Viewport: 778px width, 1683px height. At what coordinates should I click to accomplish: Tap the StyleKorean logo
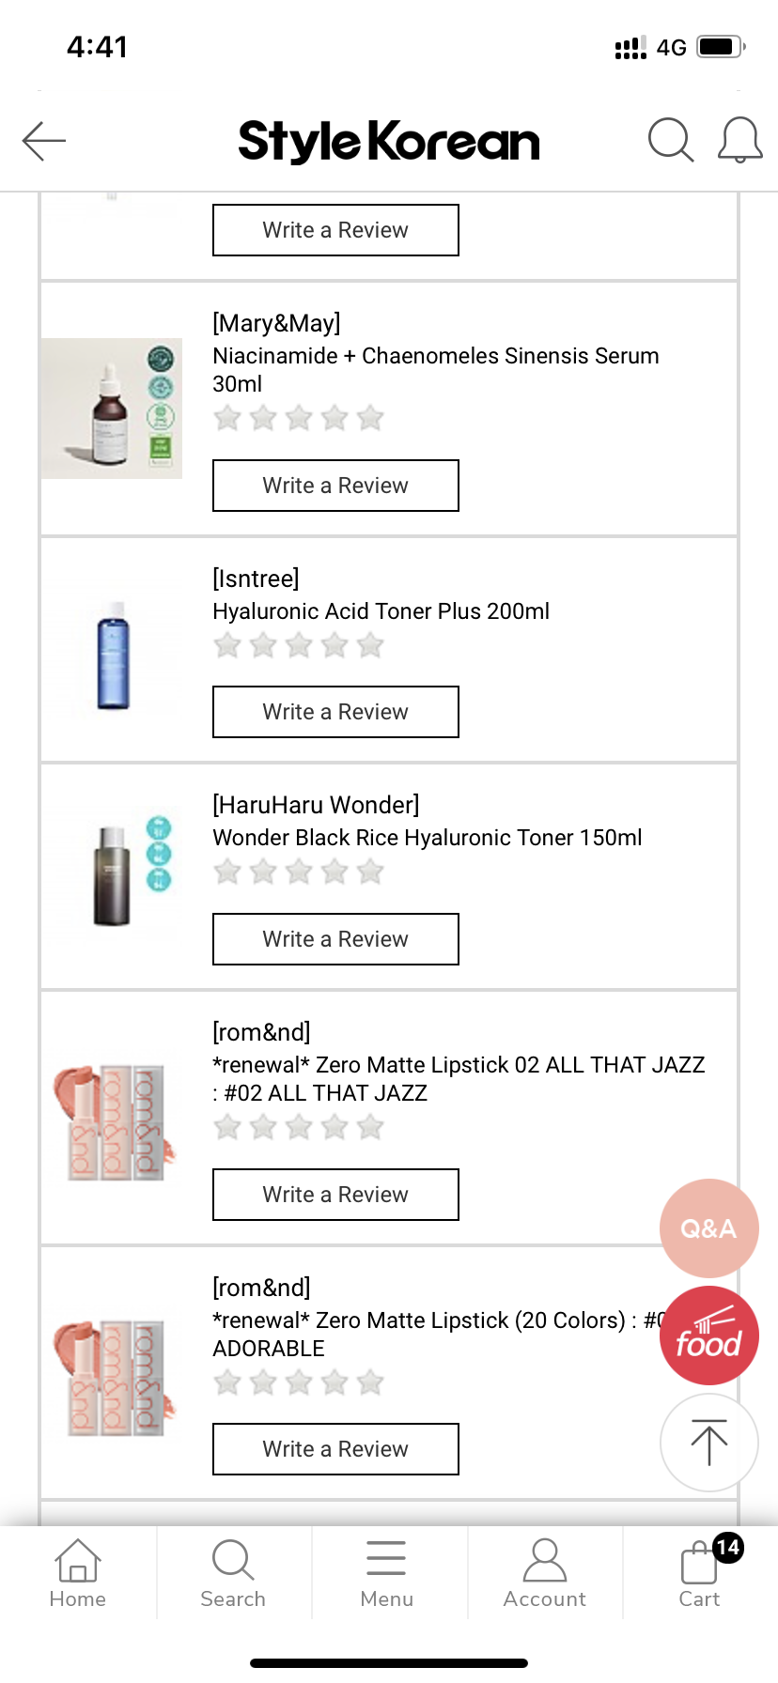coord(389,141)
